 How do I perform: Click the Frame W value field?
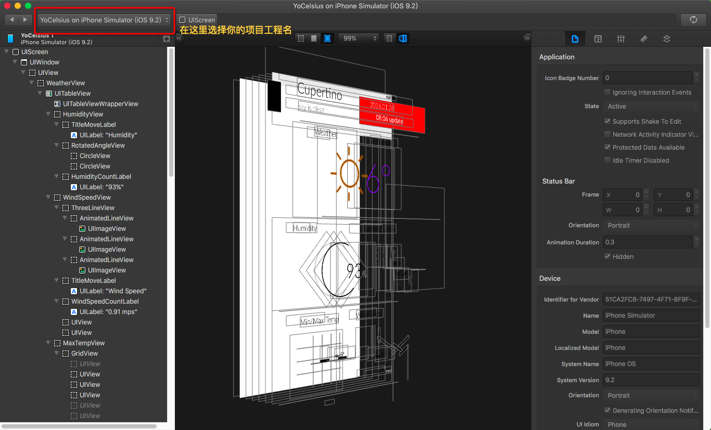click(623, 210)
